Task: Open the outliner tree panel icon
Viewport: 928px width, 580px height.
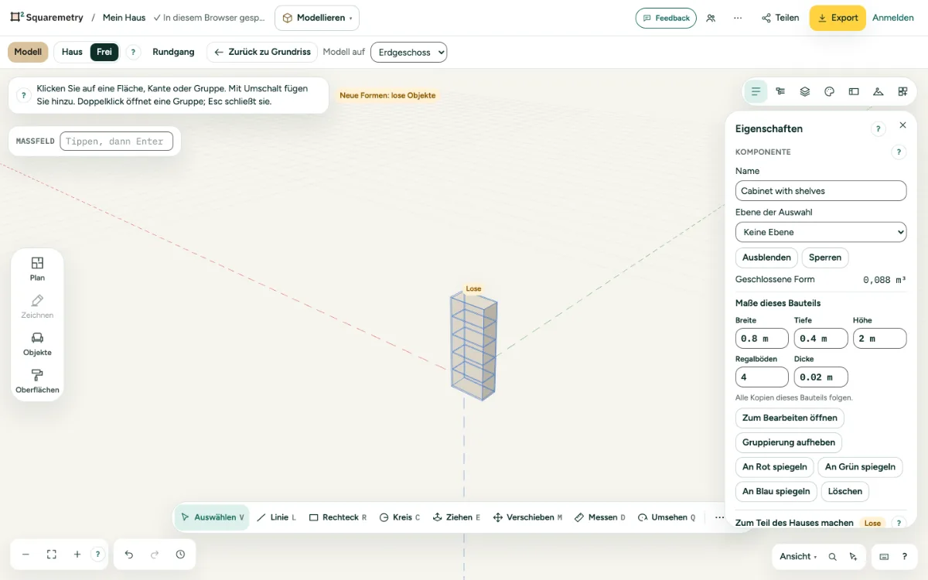Action: coord(780,91)
